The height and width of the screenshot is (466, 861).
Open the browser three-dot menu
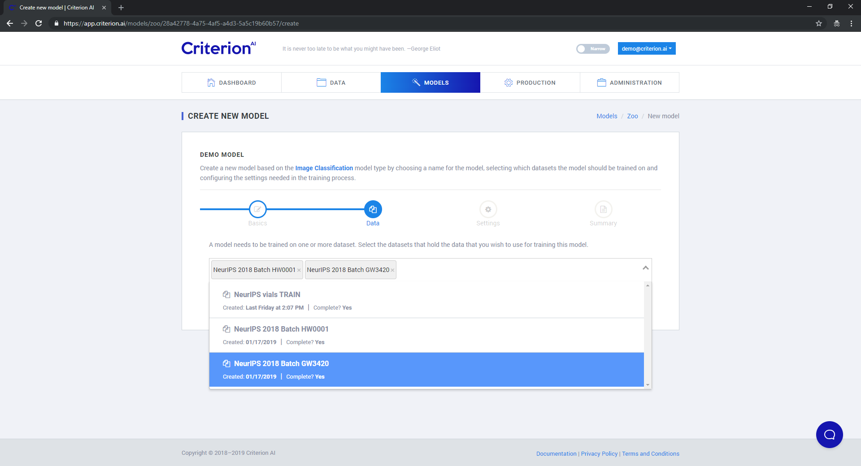coord(851,23)
